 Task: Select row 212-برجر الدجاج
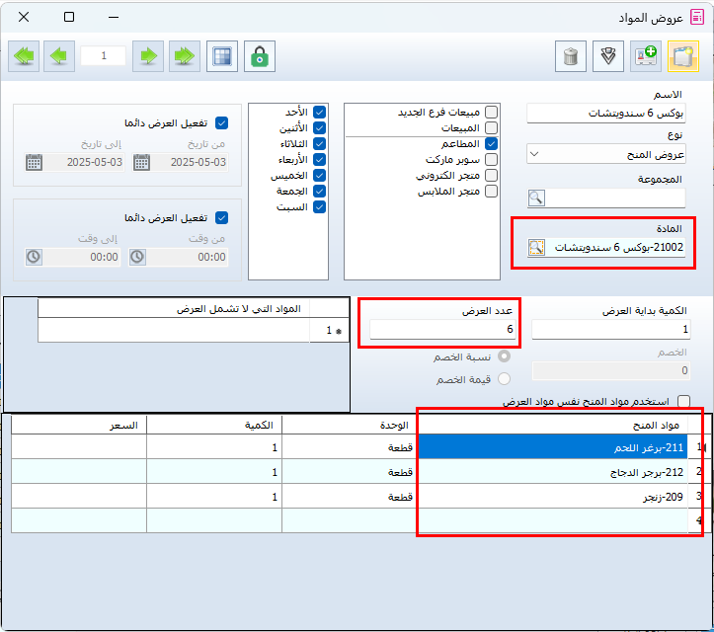tap(552, 472)
